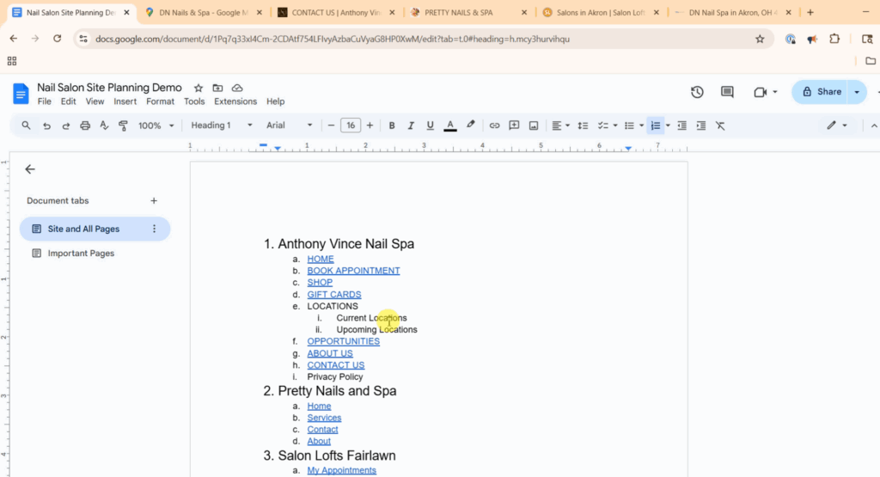Open line and paragraph spacing options
This screenshot has width=880, height=477.
coord(583,125)
